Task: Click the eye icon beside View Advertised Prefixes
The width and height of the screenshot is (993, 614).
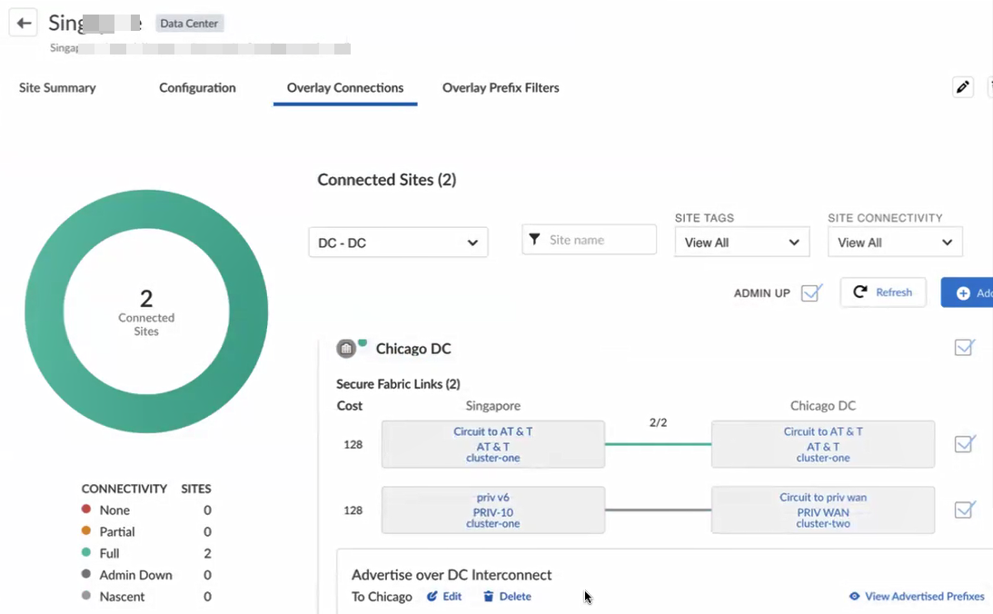Action: pyautogui.click(x=854, y=597)
